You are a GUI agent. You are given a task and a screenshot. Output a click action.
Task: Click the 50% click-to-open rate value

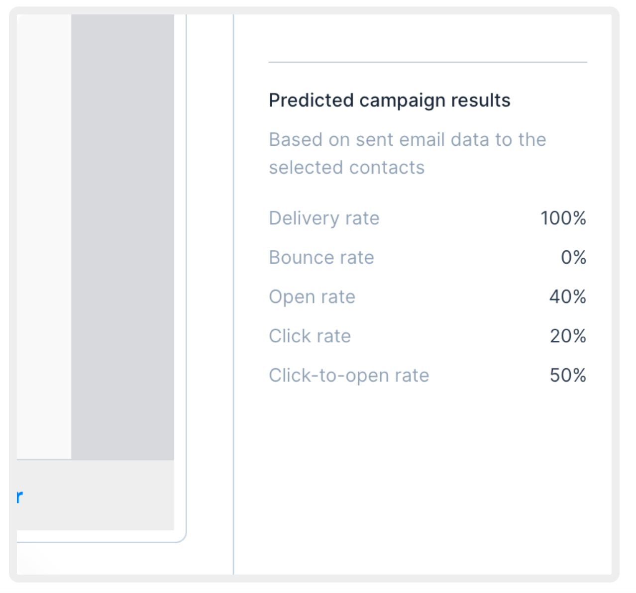pyautogui.click(x=567, y=375)
